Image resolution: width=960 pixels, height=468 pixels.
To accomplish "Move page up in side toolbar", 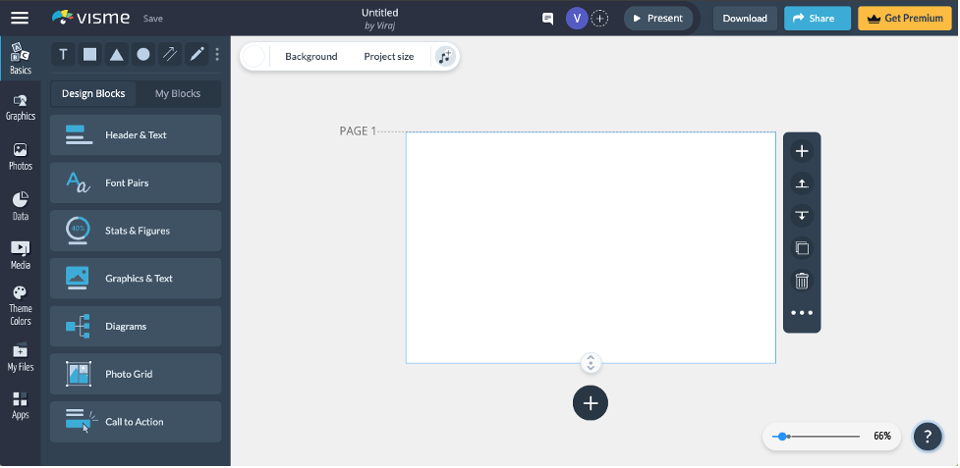I will pos(802,183).
